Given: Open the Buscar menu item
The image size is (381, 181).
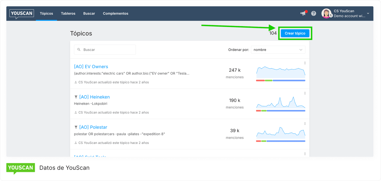Looking at the screenshot, I should pyautogui.click(x=89, y=13).
